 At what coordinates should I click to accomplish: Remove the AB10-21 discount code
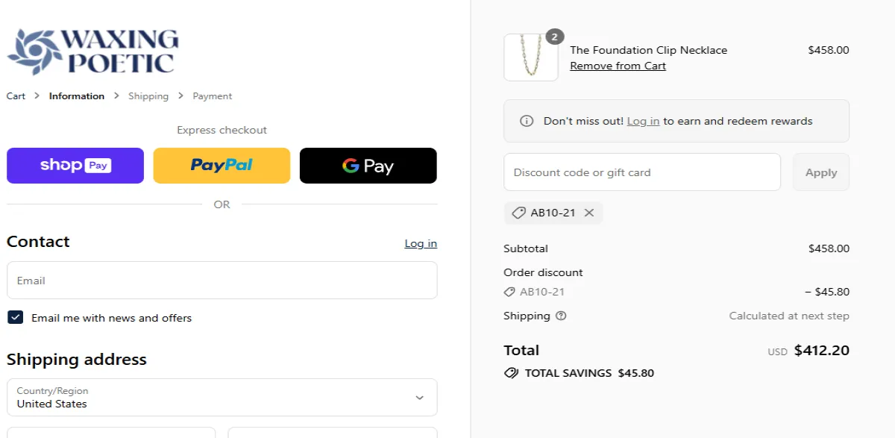(589, 213)
